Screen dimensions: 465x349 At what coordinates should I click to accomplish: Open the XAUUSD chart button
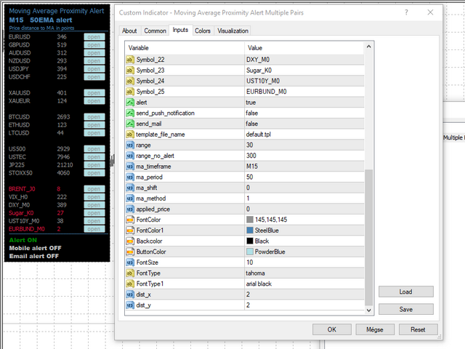point(94,93)
